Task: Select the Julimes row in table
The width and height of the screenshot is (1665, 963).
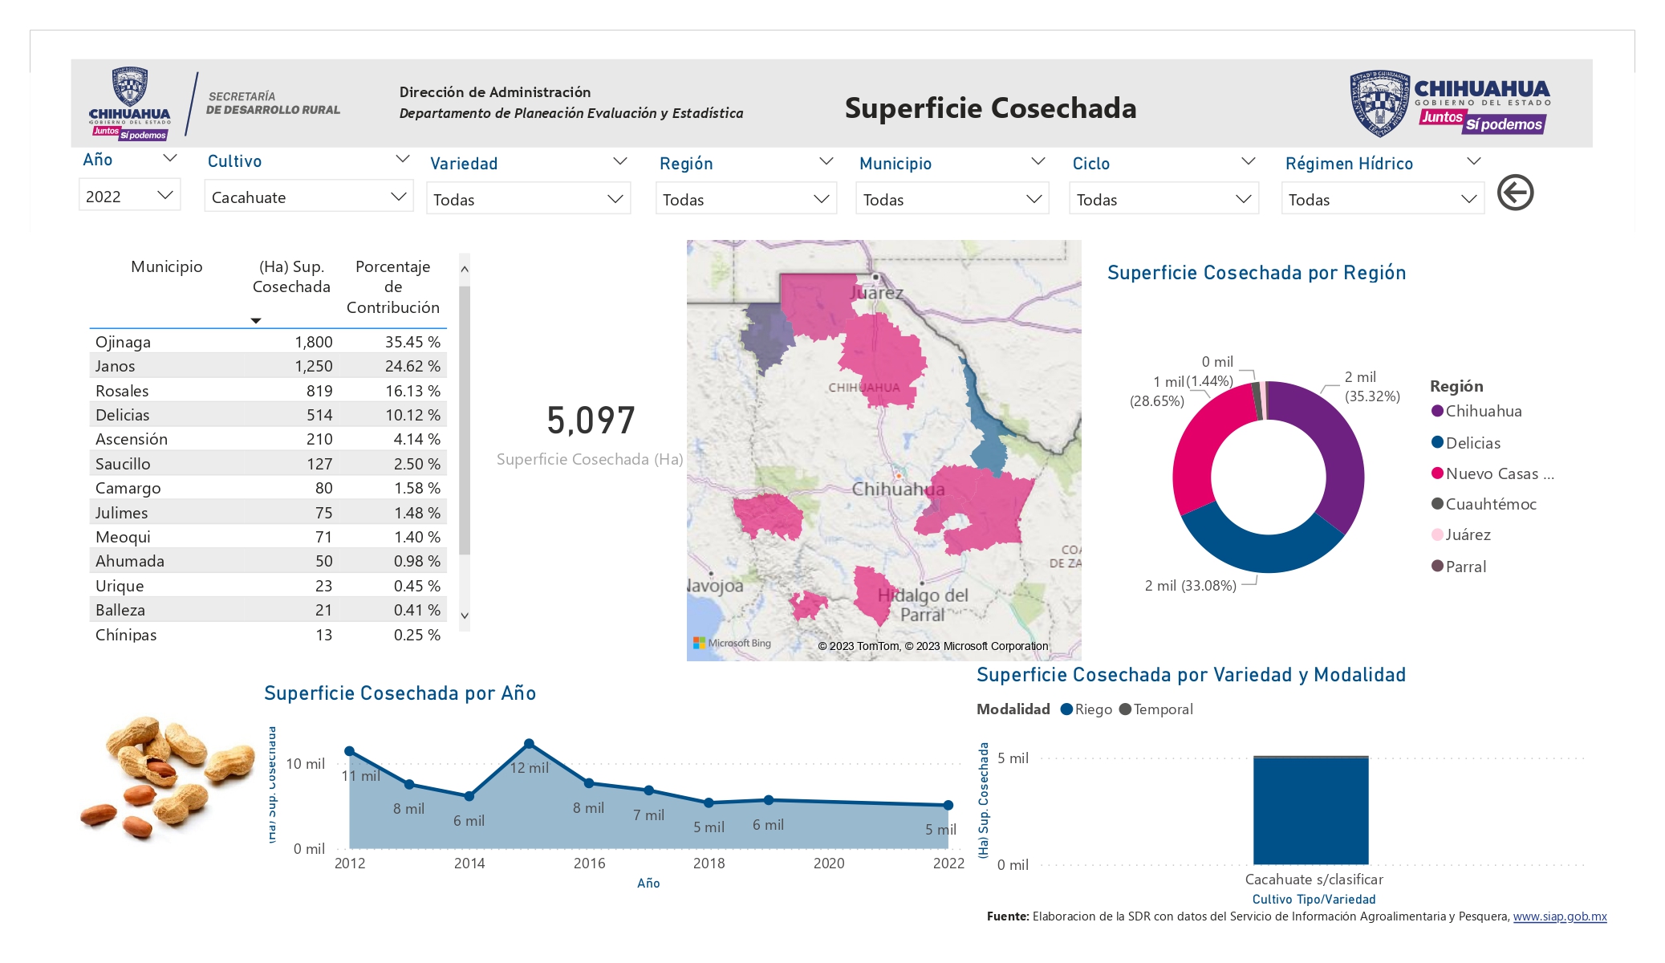Action: pyautogui.click(x=268, y=513)
